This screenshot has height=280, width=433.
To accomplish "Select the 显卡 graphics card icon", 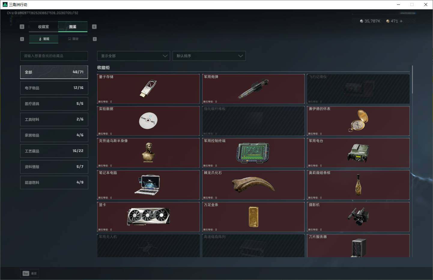I will pyautogui.click(x=148, y=217).
